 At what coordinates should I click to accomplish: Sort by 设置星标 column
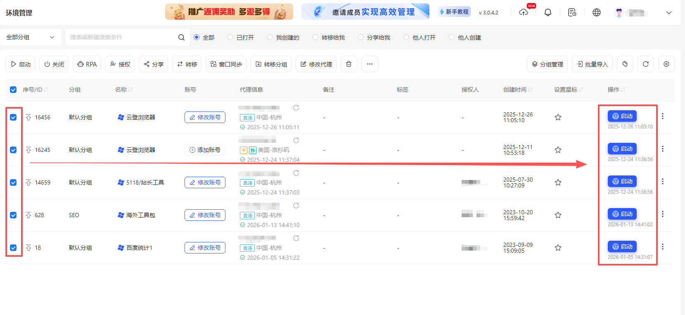581,90
